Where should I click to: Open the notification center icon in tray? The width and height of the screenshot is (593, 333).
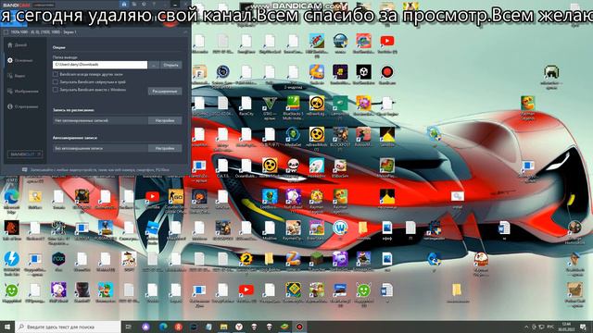(x=583, y=327)
